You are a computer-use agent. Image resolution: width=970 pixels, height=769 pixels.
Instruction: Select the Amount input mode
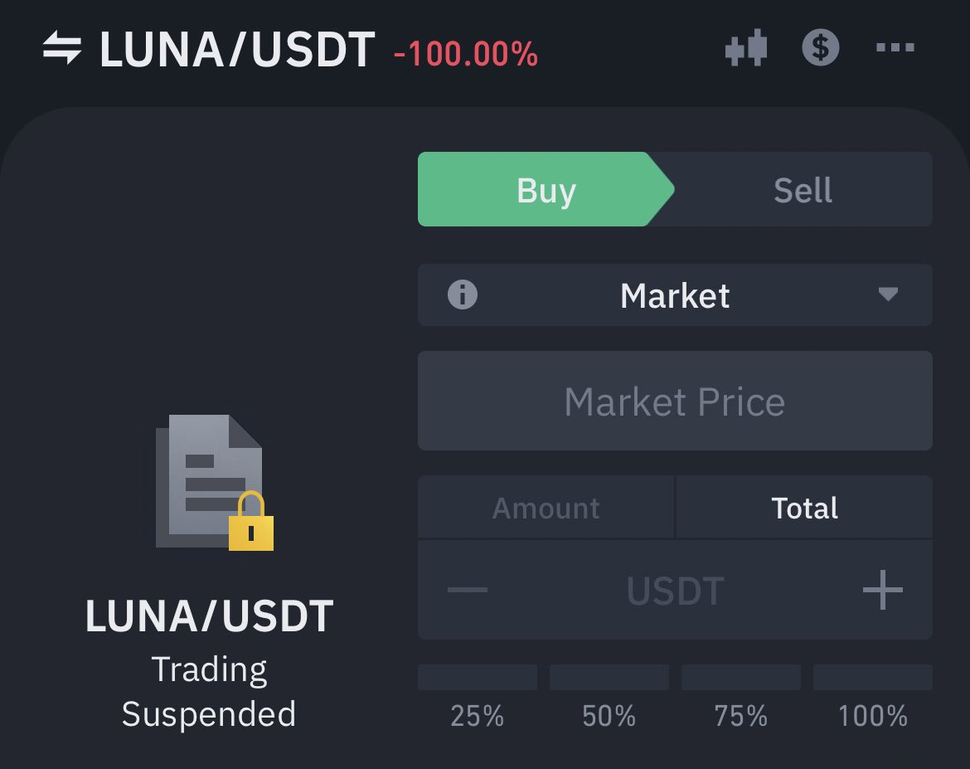[546, 508]
